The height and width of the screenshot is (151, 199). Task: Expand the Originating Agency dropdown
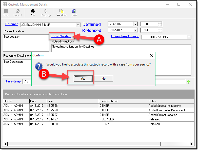(189, 37)
